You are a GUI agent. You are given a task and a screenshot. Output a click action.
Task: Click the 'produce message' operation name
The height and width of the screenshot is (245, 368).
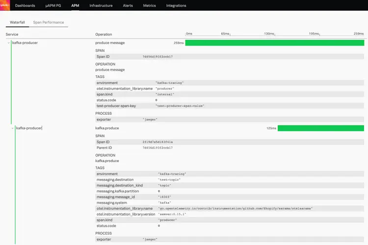click(110, 43)
